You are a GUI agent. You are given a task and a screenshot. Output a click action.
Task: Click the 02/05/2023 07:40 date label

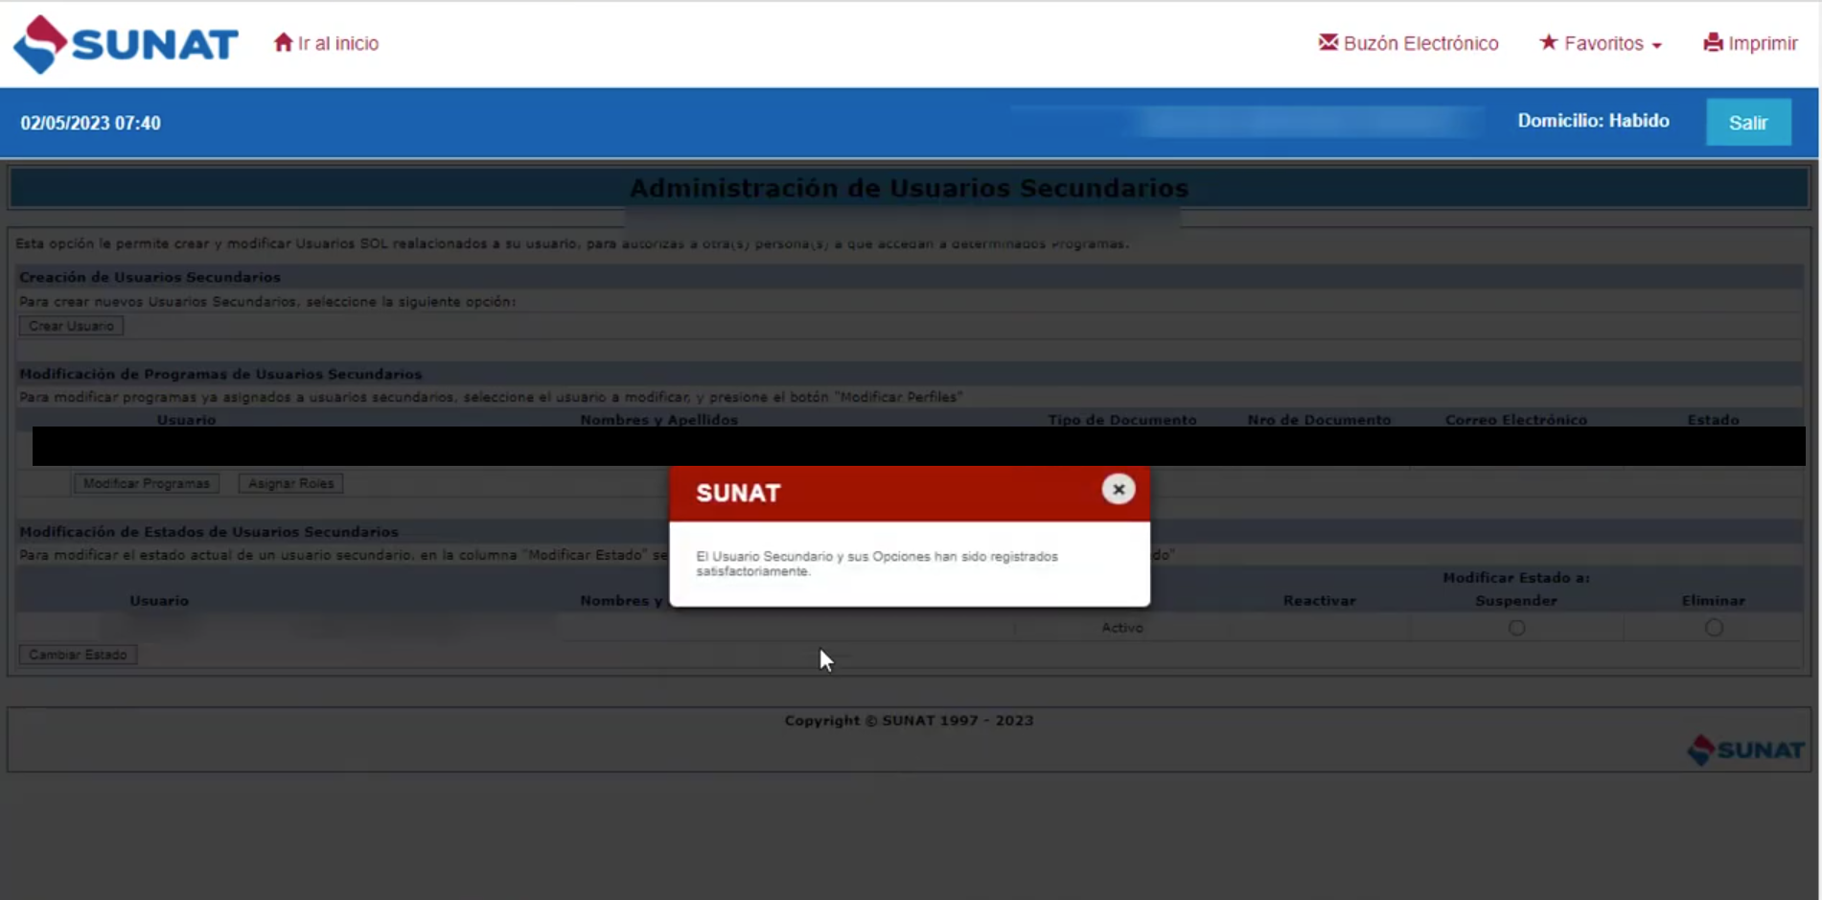90,123
